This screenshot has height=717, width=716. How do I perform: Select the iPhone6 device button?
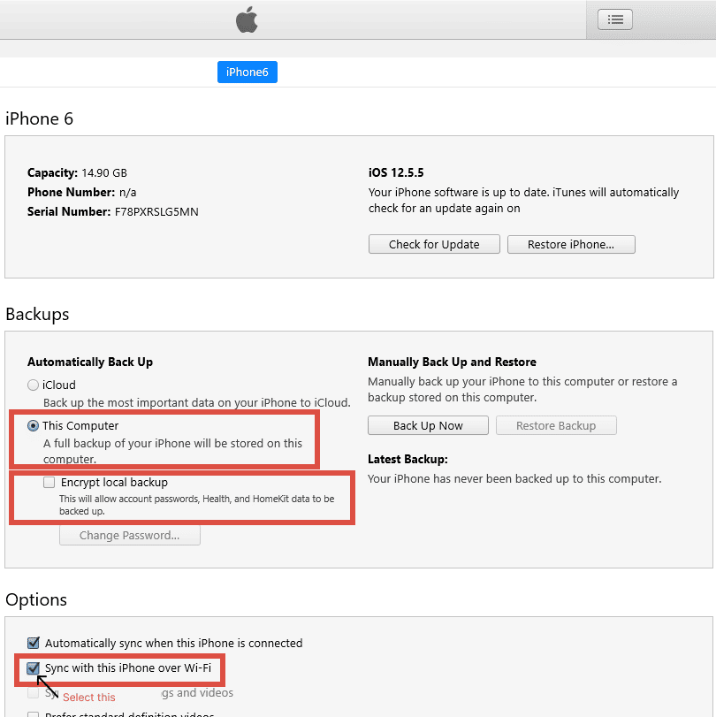coord(247,72)
